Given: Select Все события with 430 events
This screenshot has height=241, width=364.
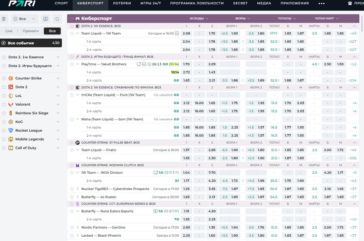Looking at the screenshot, I should [x=31, y=43].
